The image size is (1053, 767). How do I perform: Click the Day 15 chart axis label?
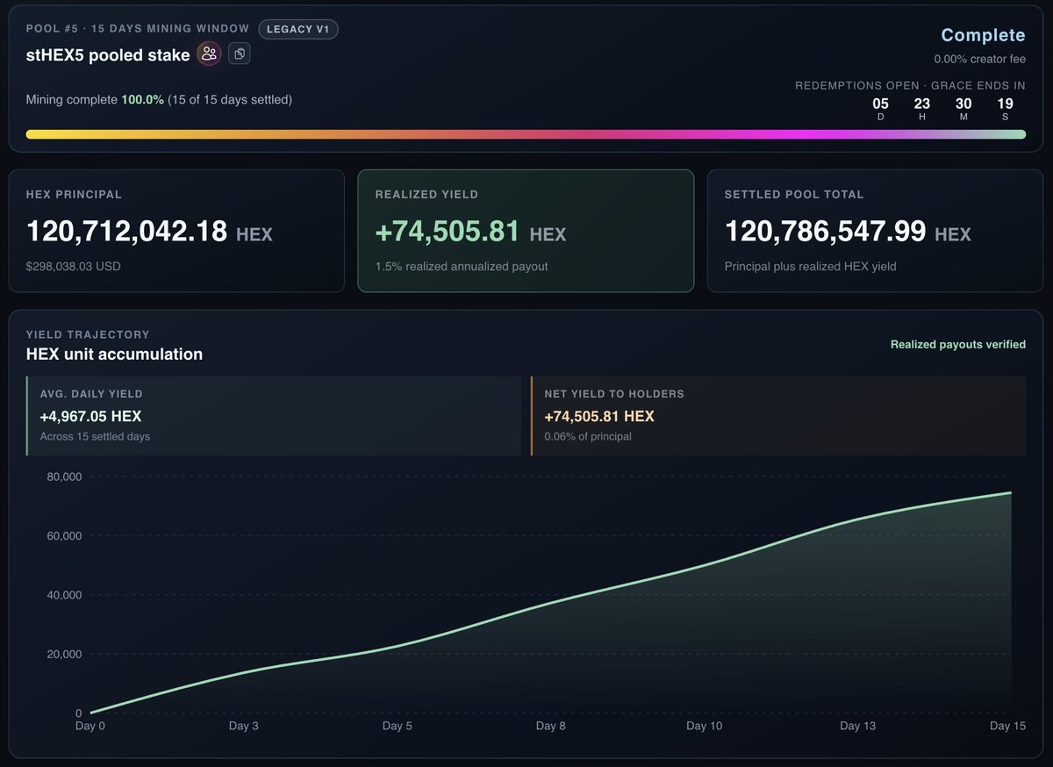pyautogui.click(x=1007, y=726)
